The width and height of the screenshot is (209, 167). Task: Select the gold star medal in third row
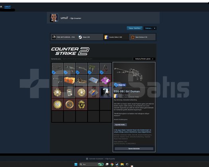(x=57, y=92)
